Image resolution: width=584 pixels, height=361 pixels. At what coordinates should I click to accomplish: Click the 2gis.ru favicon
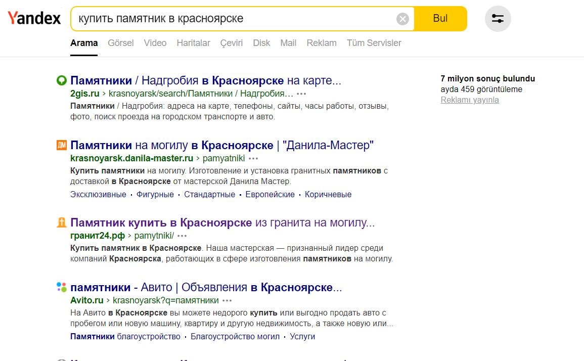(x=62, y=80)
